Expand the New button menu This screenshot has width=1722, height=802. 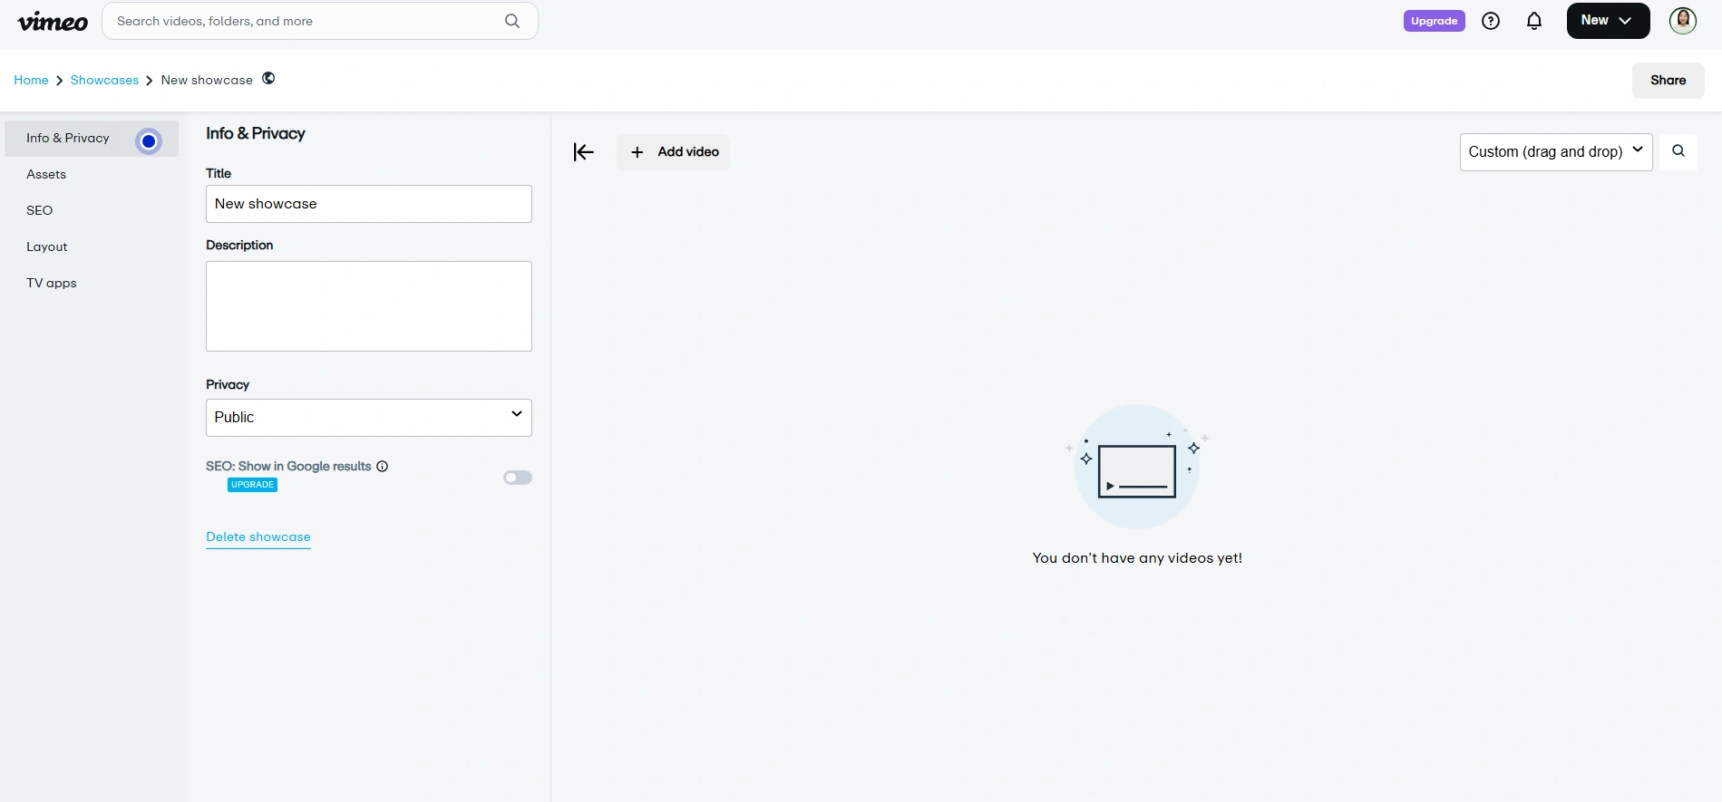coord(1608,21)
